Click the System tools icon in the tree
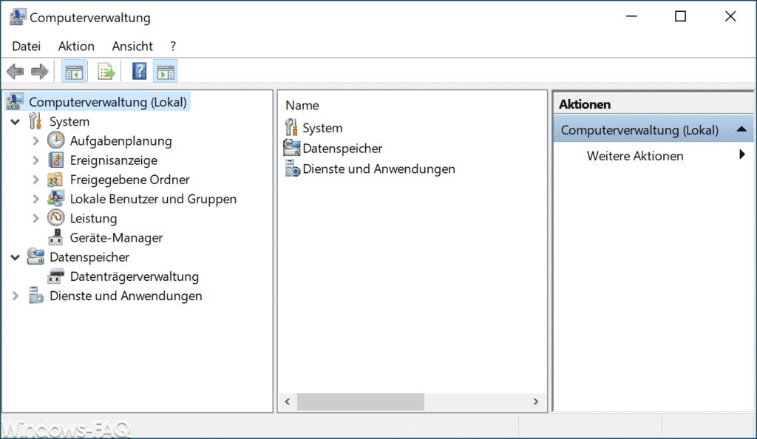Image resolution: width=757 pixels, height=439 pixels. (35, 121)
